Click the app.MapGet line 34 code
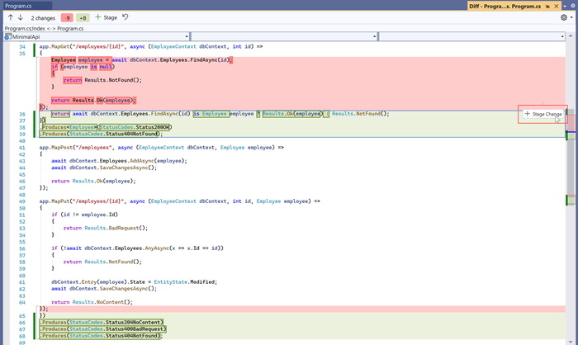 pyautogui.click(x=151, y=46)
